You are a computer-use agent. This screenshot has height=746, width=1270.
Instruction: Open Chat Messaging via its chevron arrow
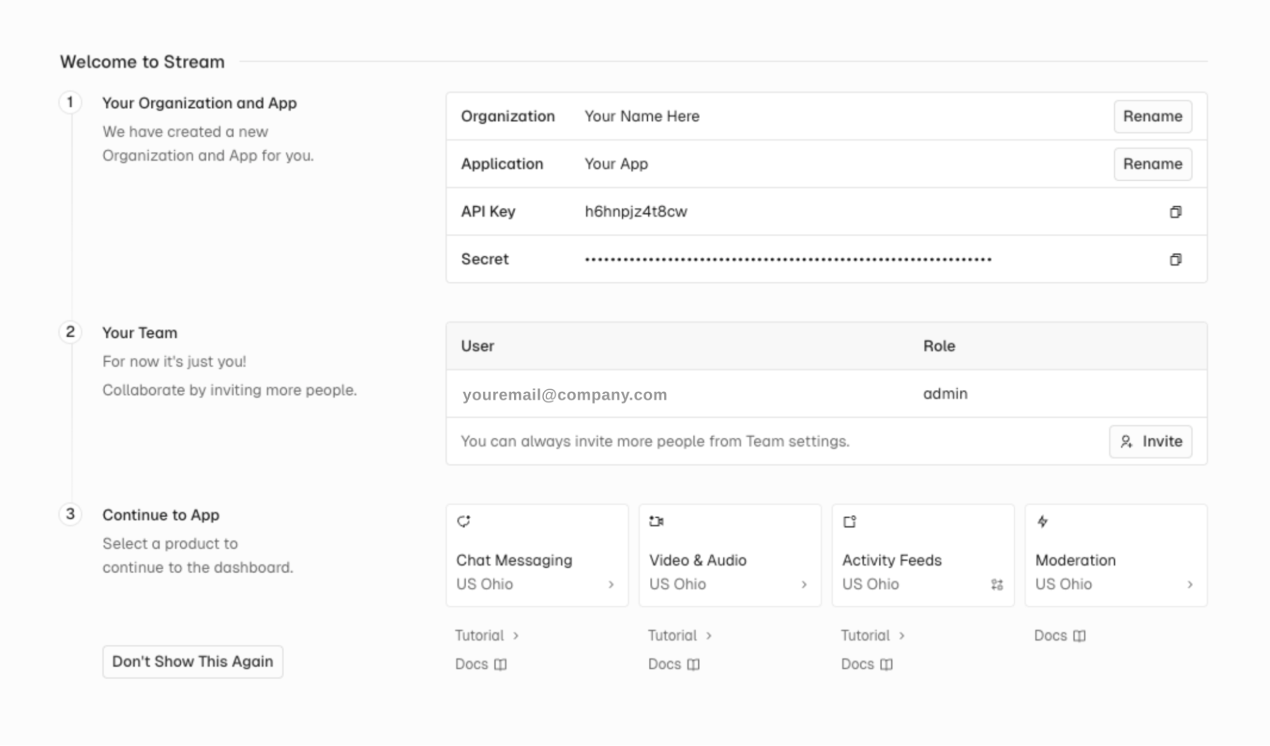click(611, 585)
